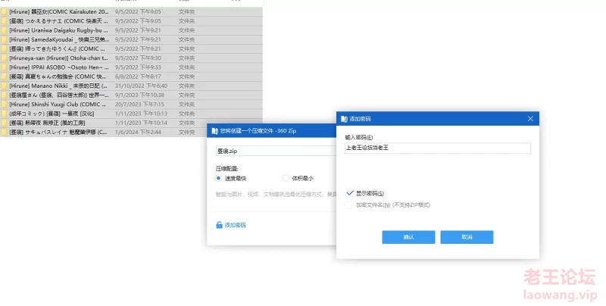Click folder icon of SamedaKyoudai row

4,39
